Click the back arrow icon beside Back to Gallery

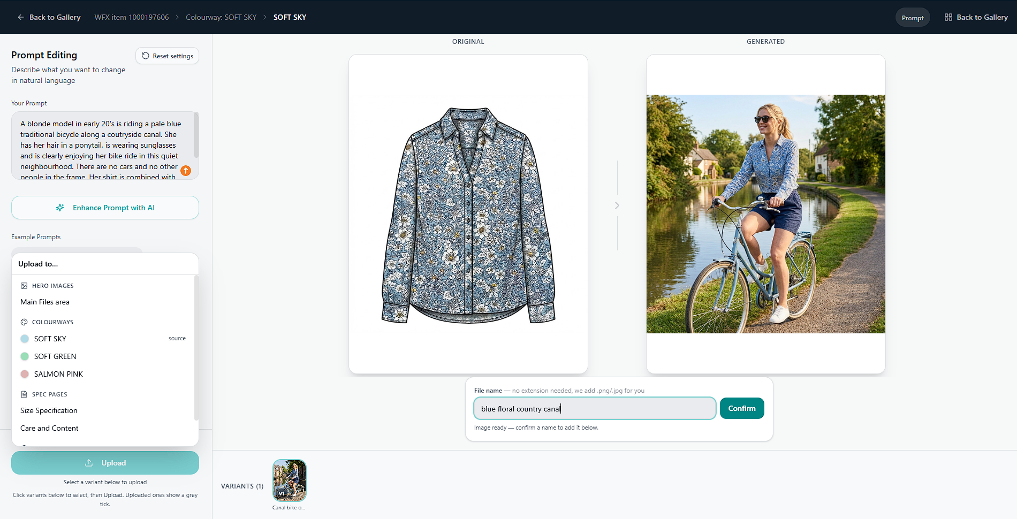point(21,17)
